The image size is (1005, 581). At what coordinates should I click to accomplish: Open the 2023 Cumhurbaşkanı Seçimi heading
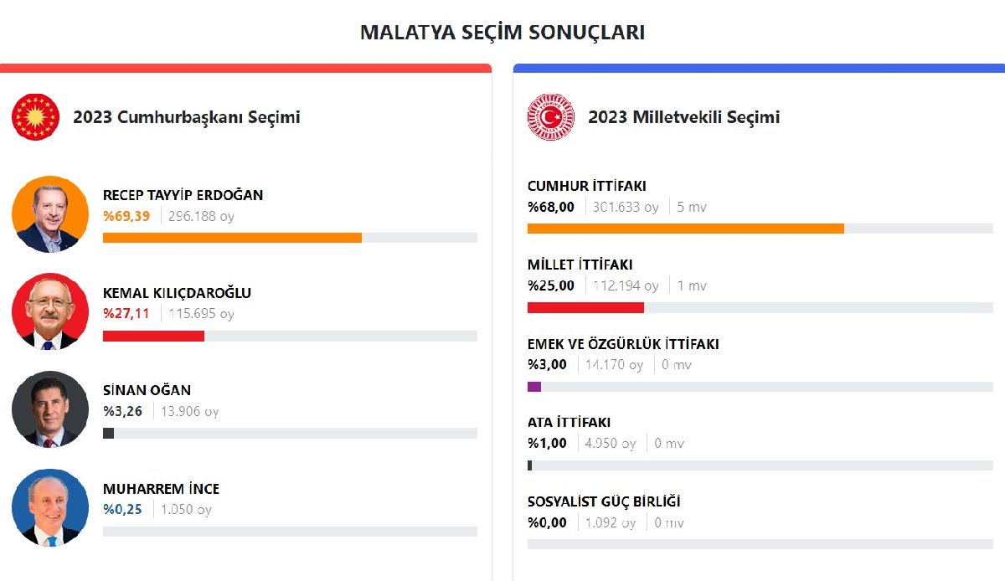click(186, 117)
